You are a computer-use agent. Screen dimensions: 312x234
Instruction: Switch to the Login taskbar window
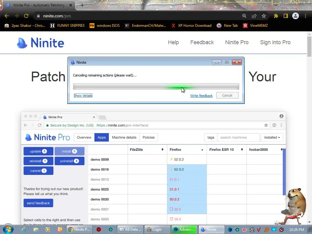click(x=157, y=229)
